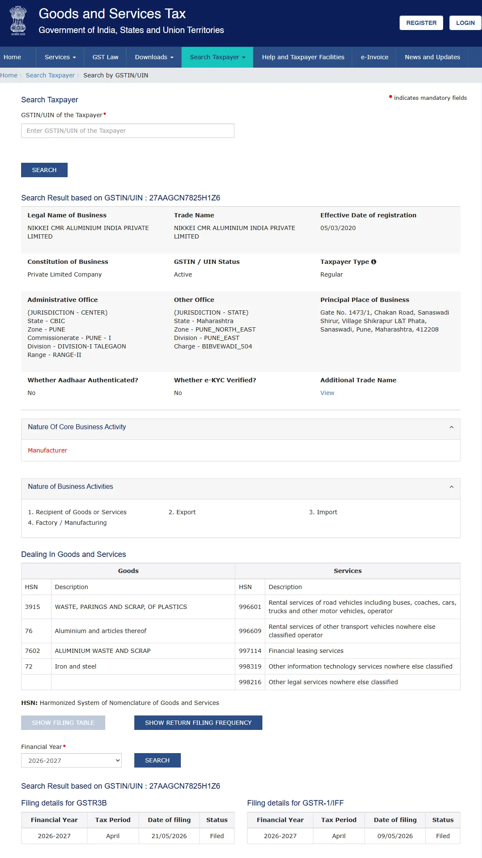Screen dimensions: 482x858
Task: Click SHOW RETURN FILING FREQUENCY button
Action: click(x=199, y=723)
